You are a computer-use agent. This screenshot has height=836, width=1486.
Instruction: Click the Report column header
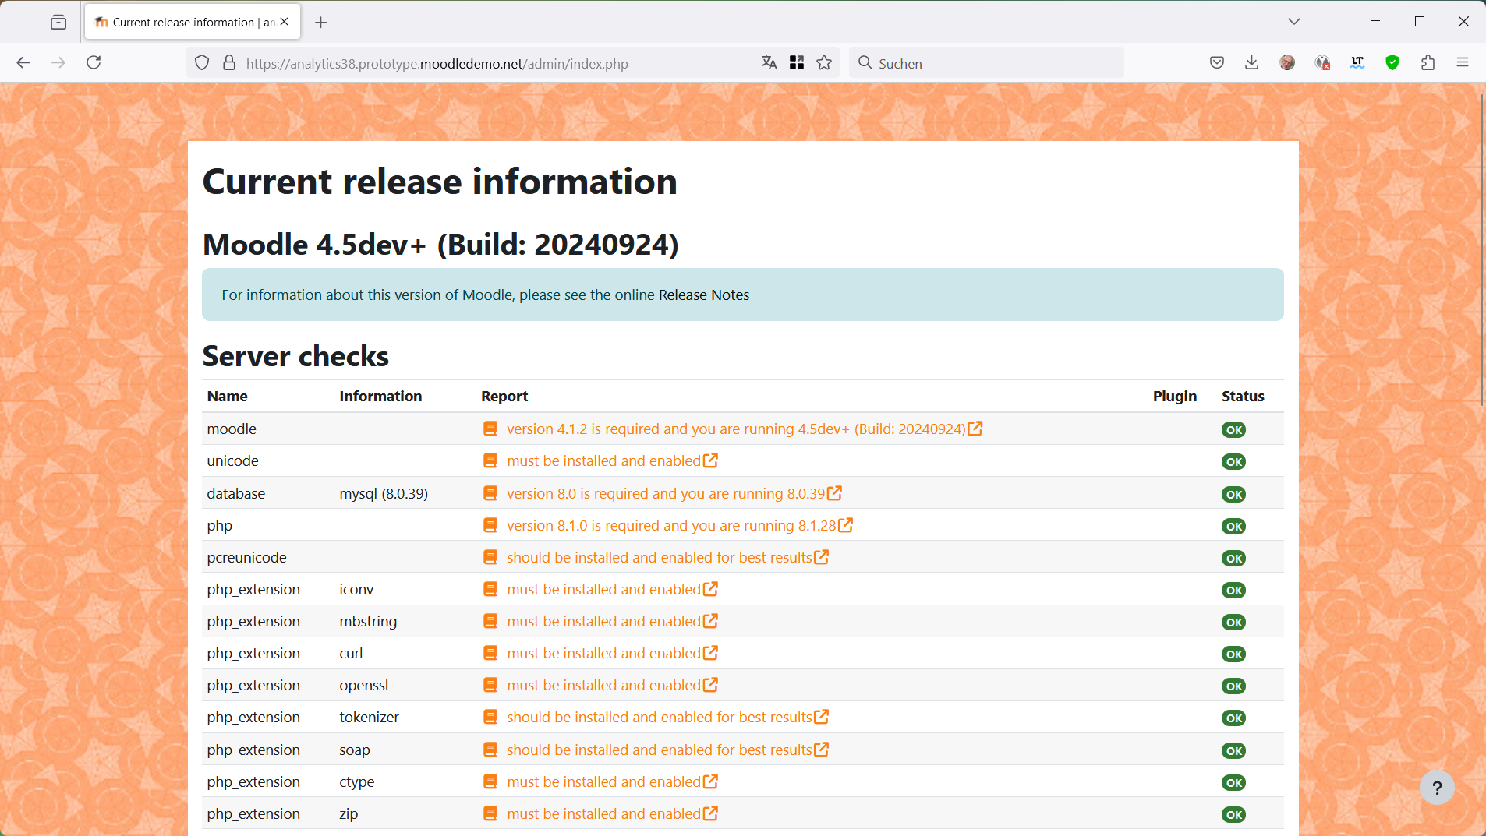[x=504, y=397]
